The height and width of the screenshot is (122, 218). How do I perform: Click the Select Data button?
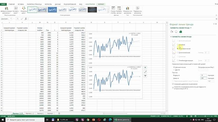[119, 10]
